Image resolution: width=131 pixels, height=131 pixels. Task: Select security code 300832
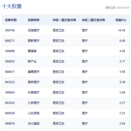tap(10, 61)
